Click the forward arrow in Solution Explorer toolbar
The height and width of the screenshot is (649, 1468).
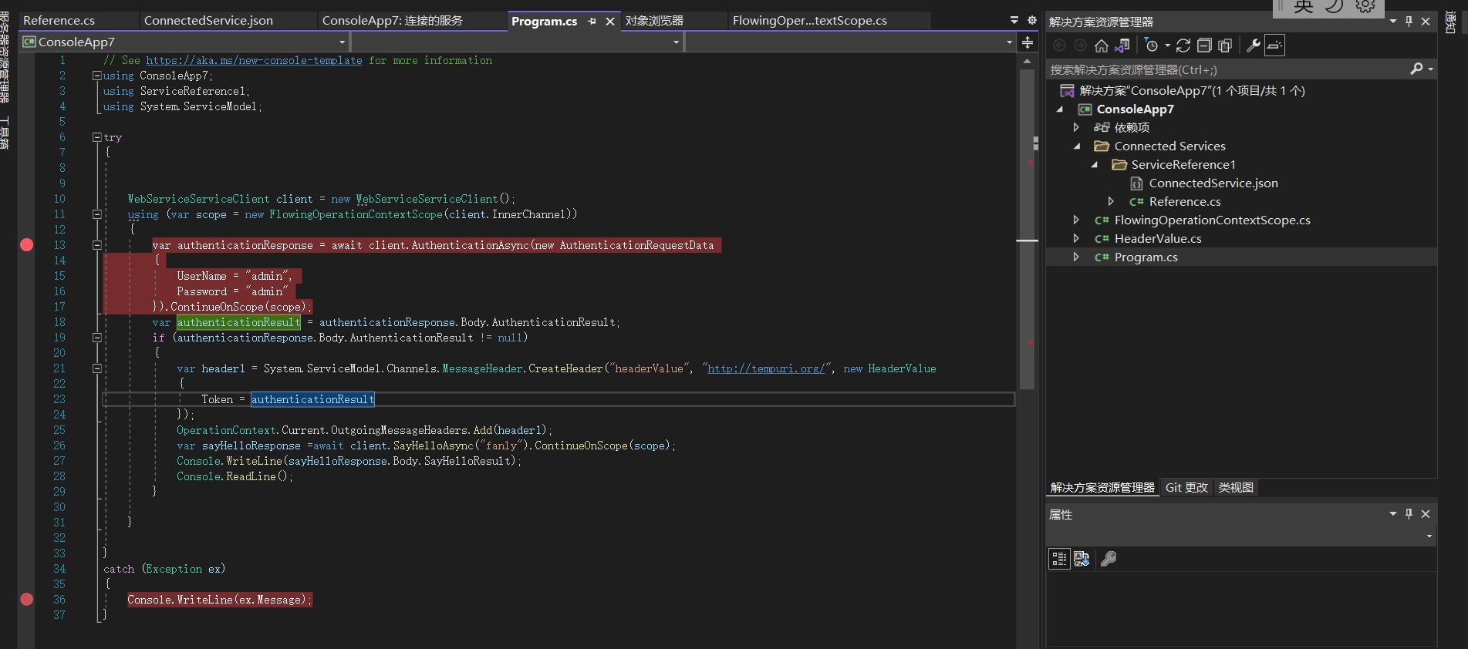click(1080, 45)
